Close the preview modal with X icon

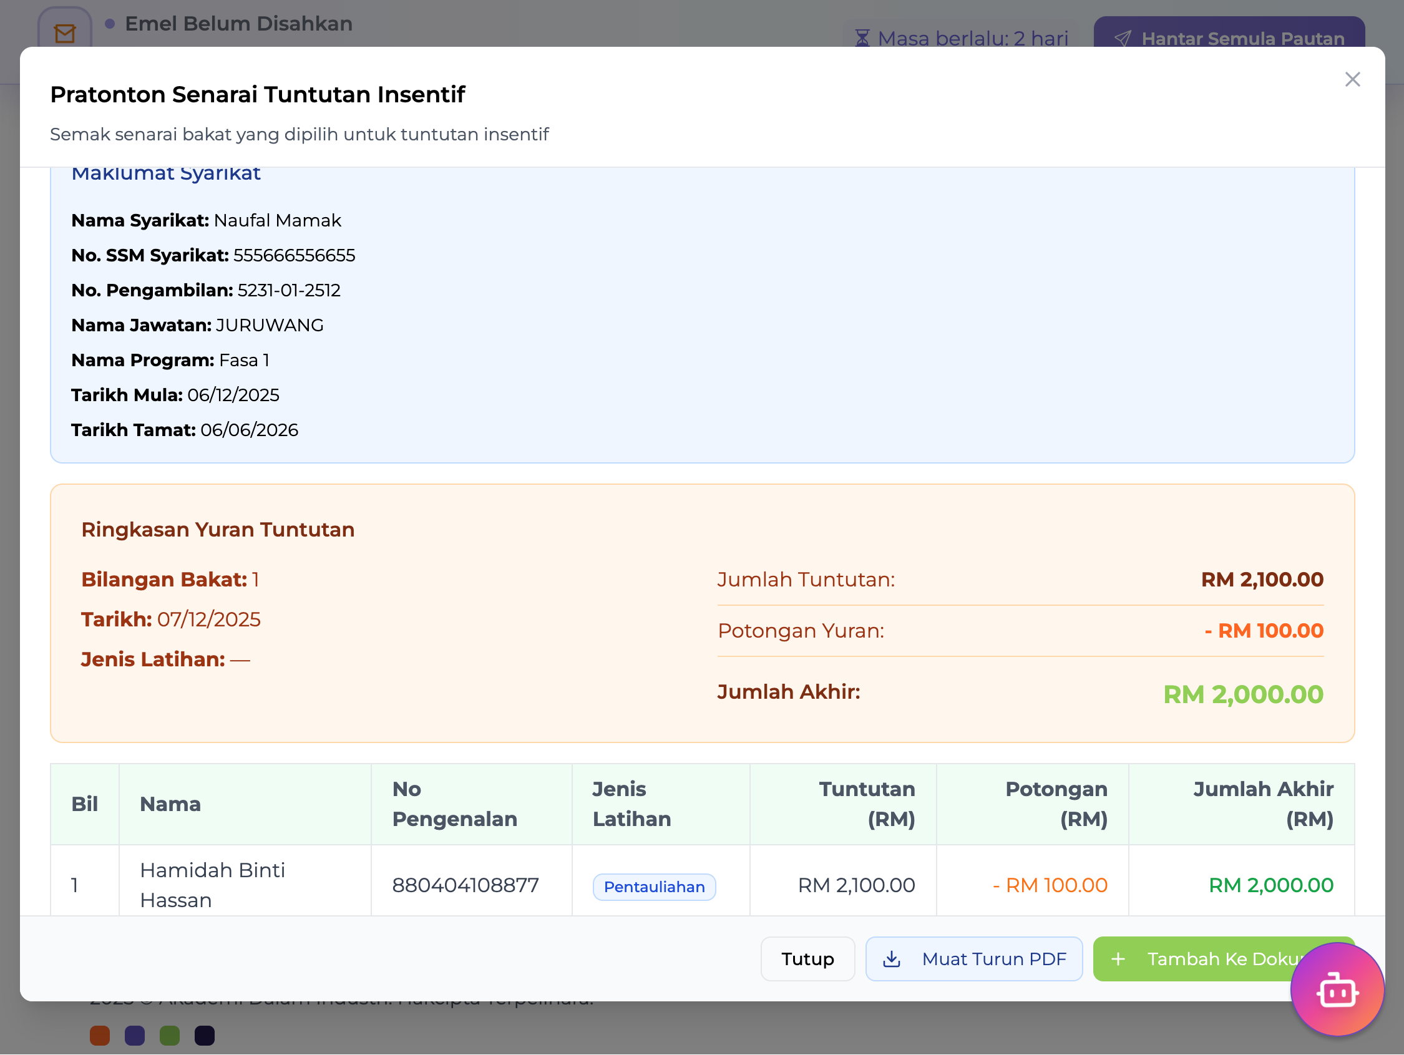[1352, 79]
